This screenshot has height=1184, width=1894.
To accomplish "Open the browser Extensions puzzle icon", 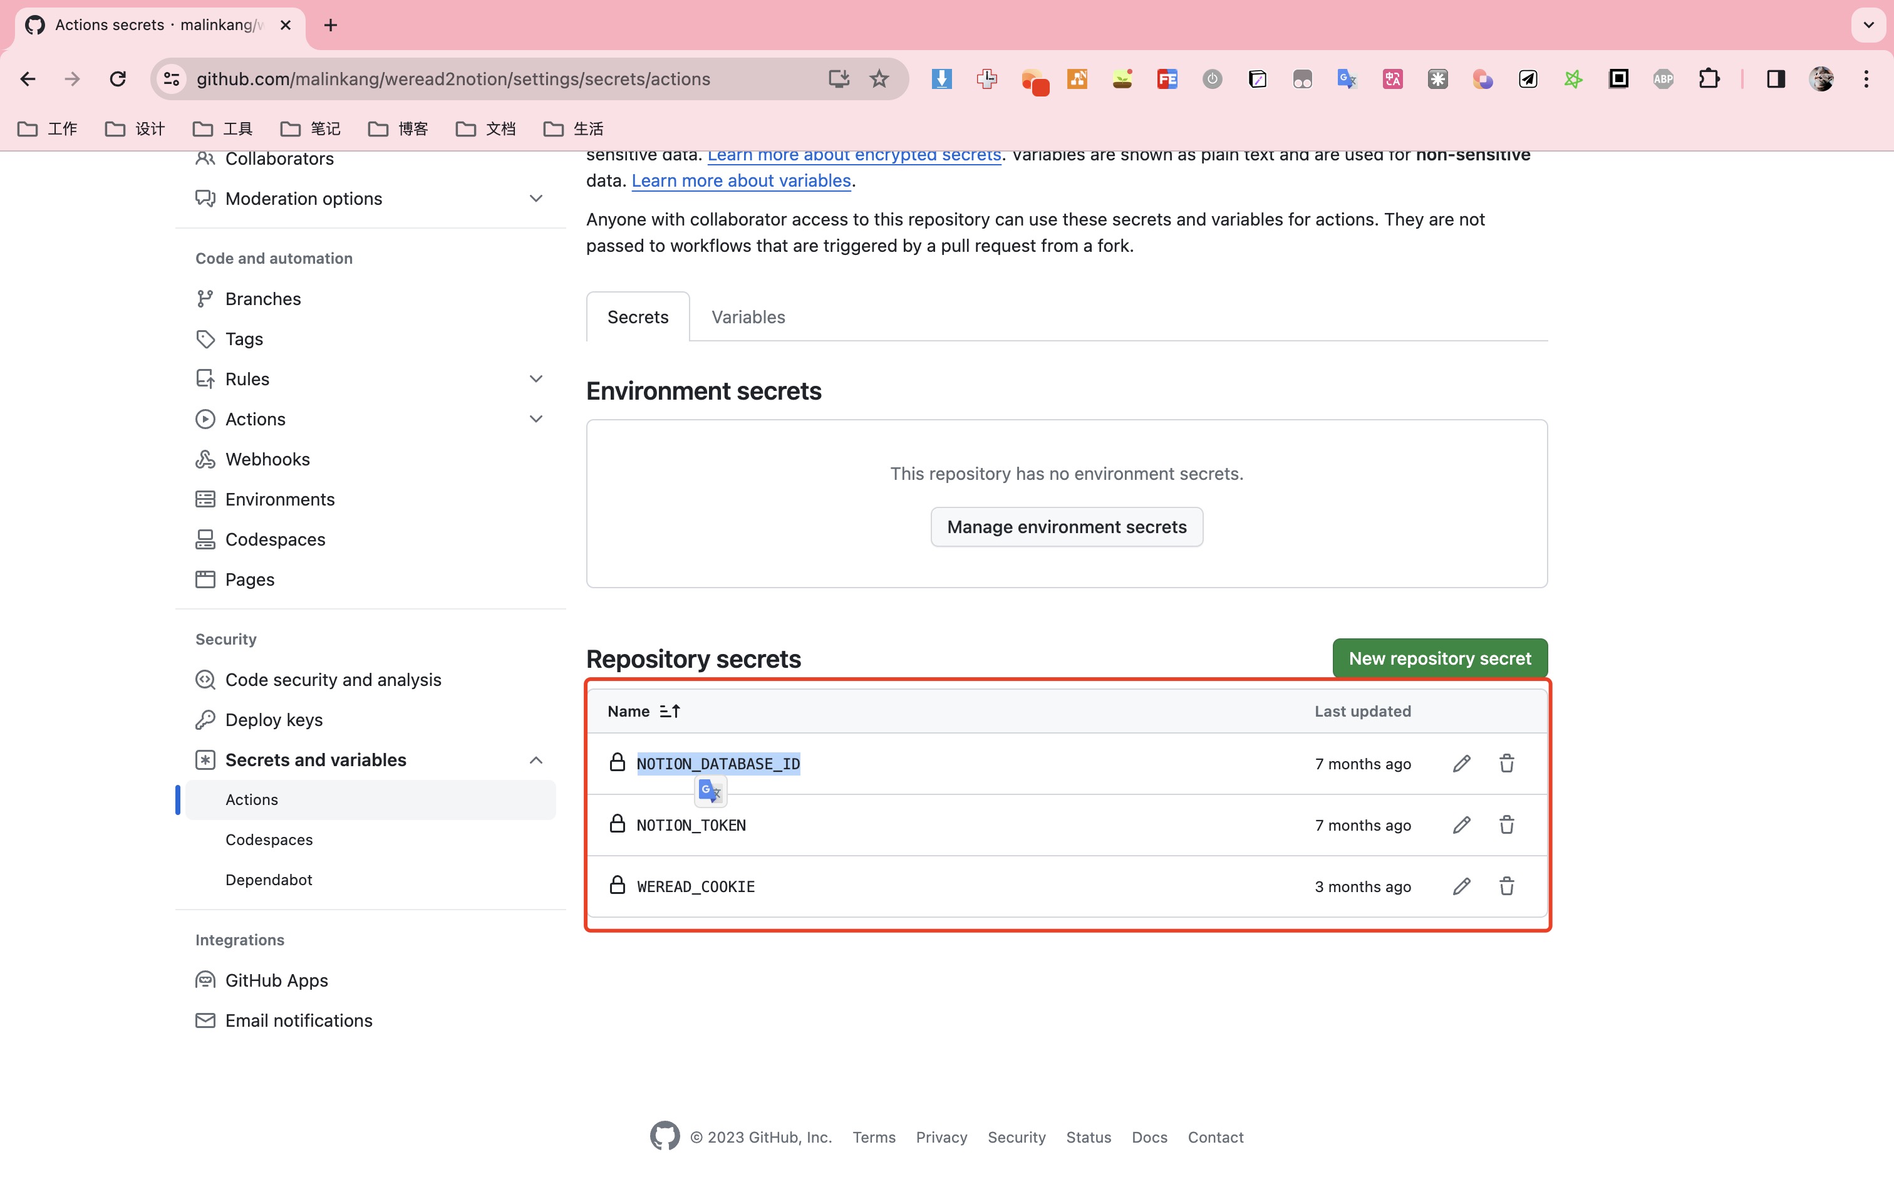I will click(1709, 79).
